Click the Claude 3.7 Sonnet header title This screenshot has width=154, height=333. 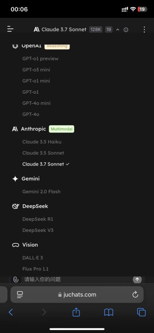coord(64,30)
